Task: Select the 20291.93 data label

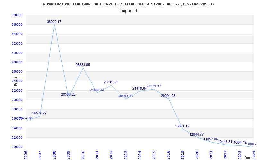Action: coord(168,96)
